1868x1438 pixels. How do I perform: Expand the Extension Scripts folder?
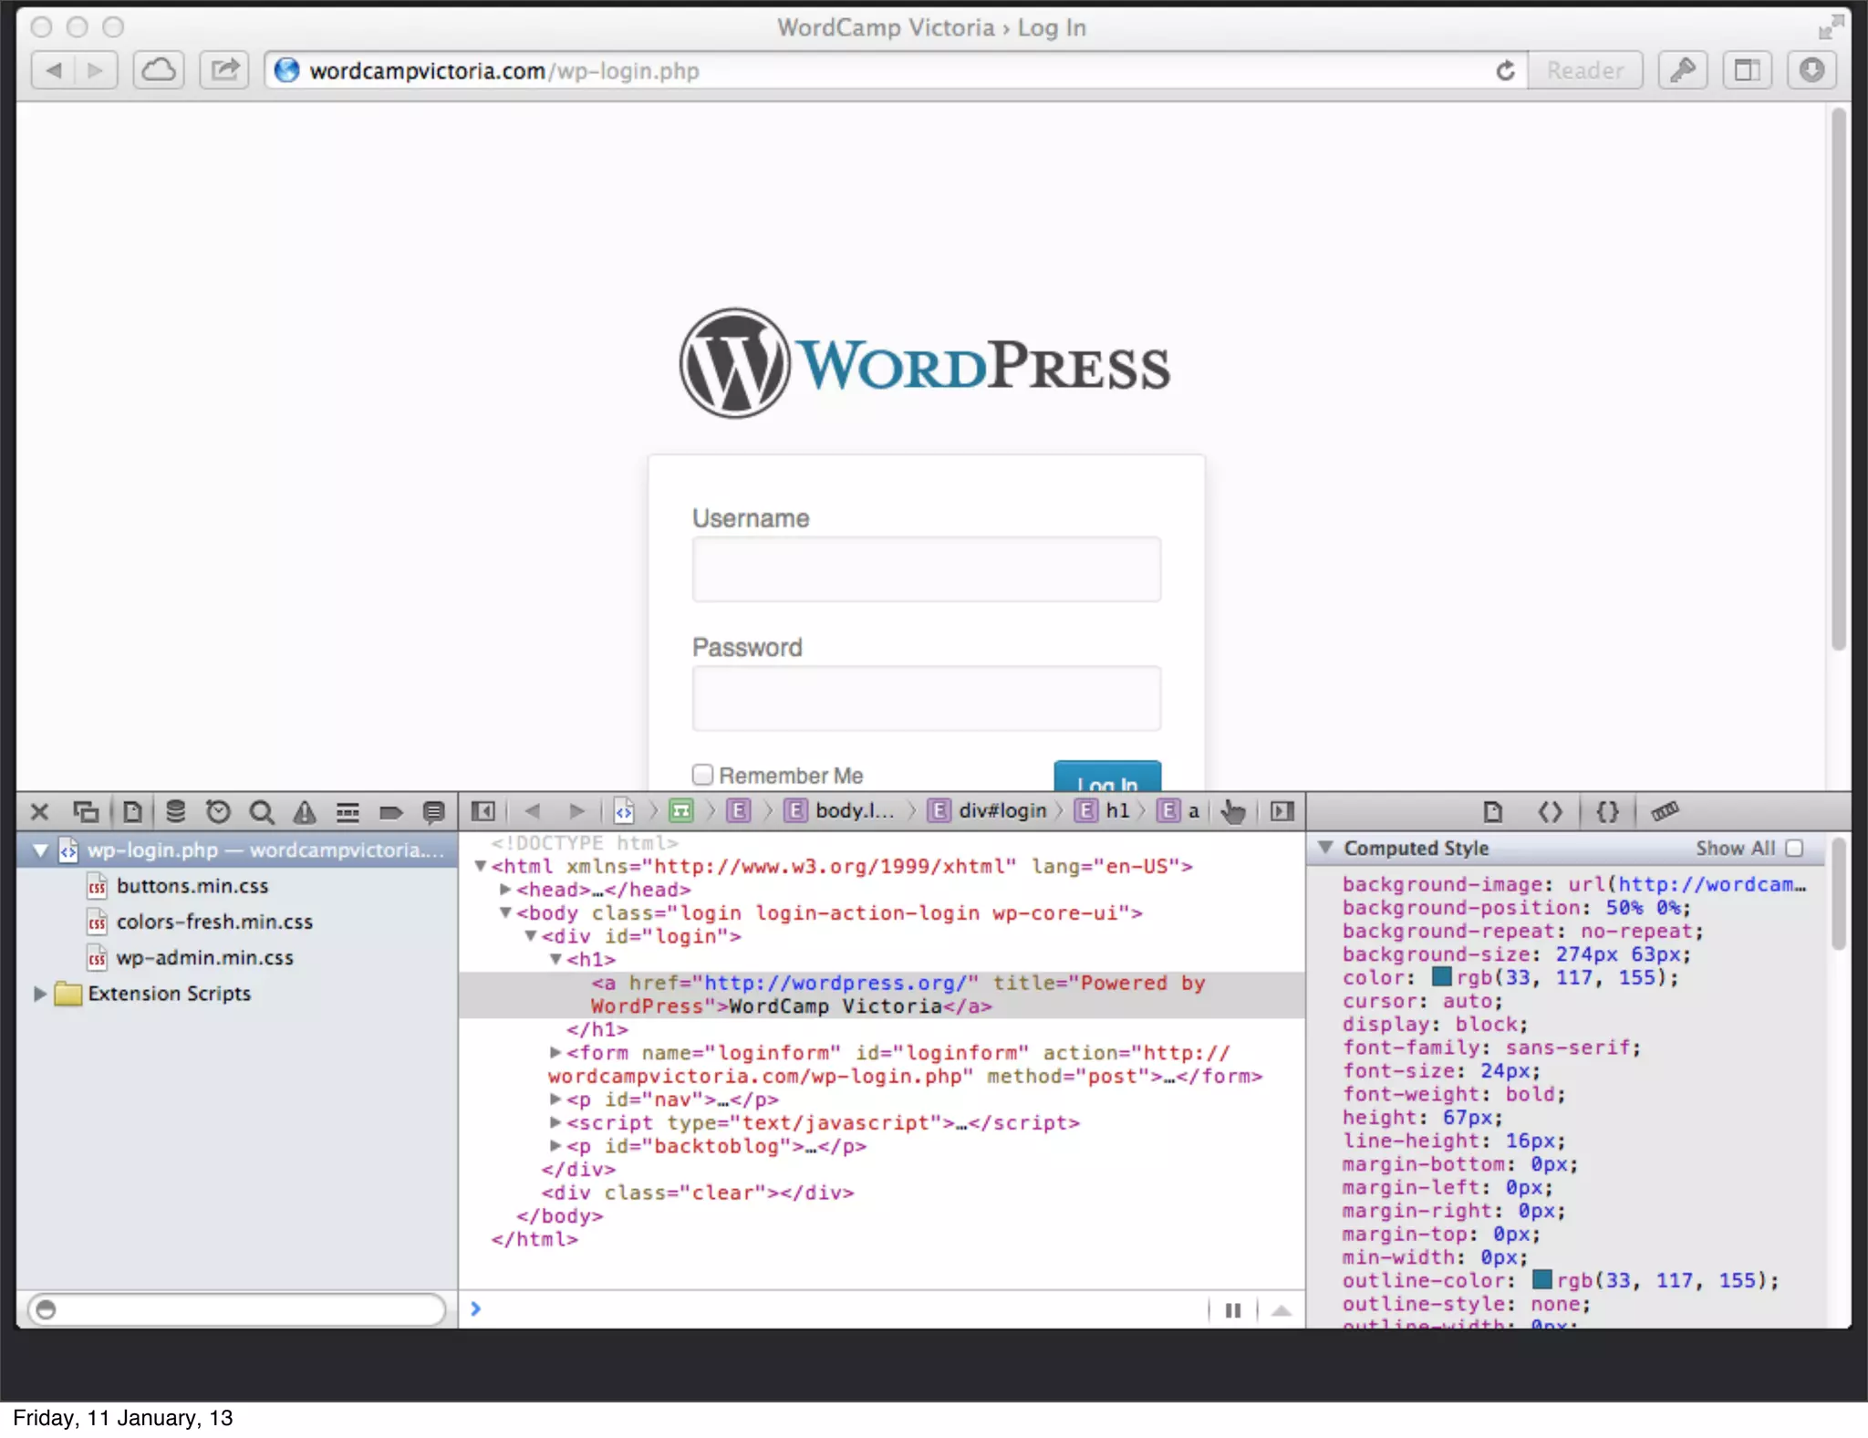coord(39,994)
